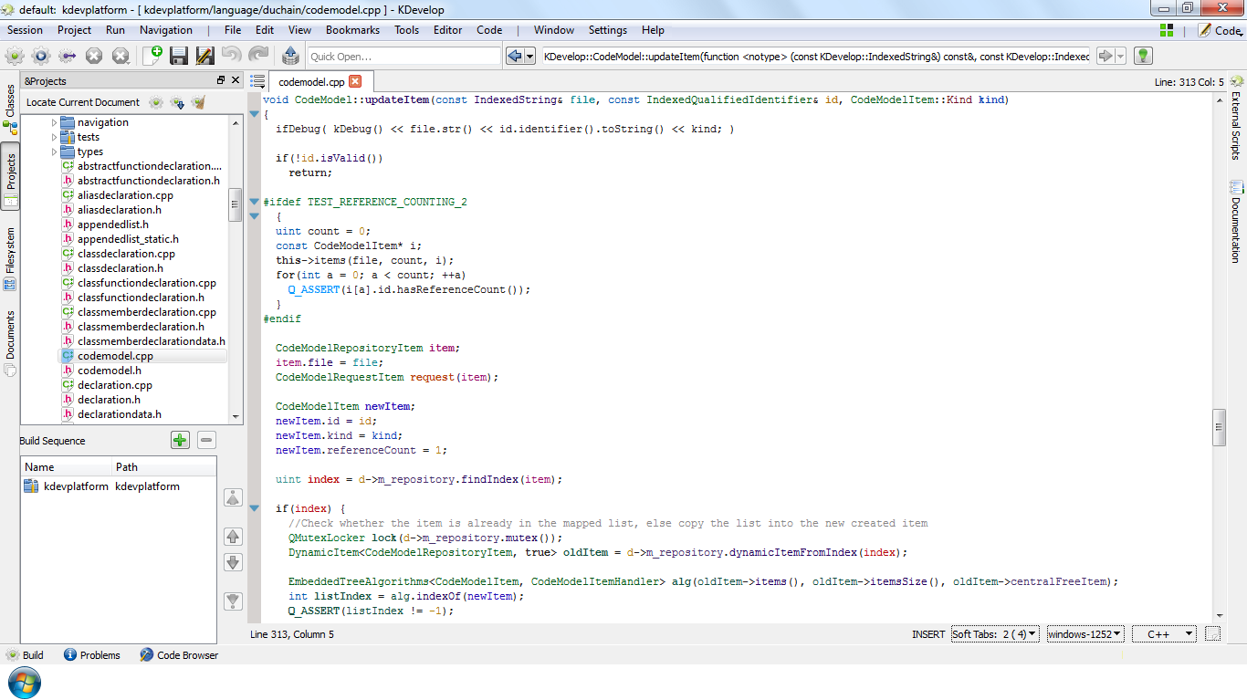The height and width of the screenshot is (700, 1247).
Task: Move build item up one step
Action: click(233, 537)
